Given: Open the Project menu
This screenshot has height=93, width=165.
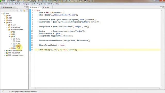Looking at the screenshot, I should click(39, 4).
